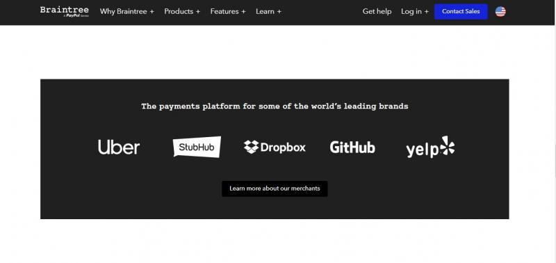Screen dimensions: 556x263
Task: Open the Get help page
Action: [x=377, y=11]
